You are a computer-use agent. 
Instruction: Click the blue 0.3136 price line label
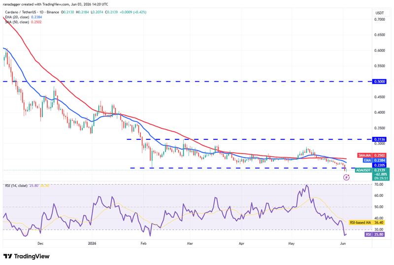click(379, 139)
